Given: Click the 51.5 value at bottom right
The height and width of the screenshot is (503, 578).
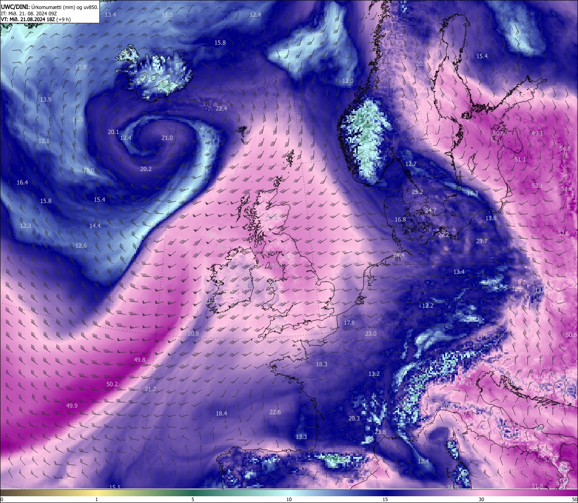Looking at the screenshot, I should point(537,485).
